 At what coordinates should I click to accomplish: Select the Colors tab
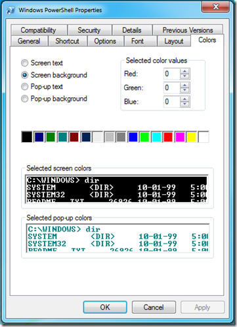click(x=207, y=40)
